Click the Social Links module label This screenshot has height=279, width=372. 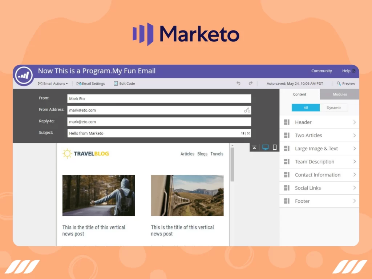(308, 188)
